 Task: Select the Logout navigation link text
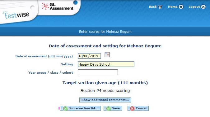pyautogui.click(x=194, y=7)
